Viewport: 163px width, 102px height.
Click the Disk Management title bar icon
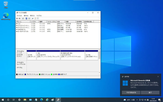click(x=17, y=13)
